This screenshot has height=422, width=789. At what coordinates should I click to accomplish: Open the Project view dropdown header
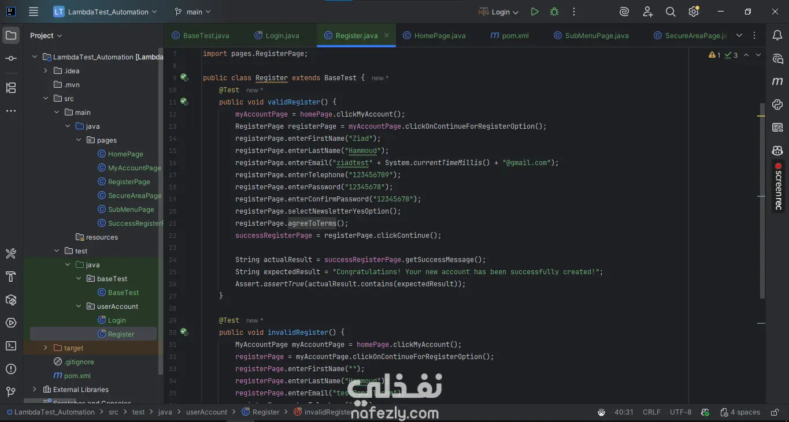[46, 35]
